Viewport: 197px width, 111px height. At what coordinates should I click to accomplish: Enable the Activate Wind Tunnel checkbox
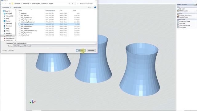coord(178,21)
